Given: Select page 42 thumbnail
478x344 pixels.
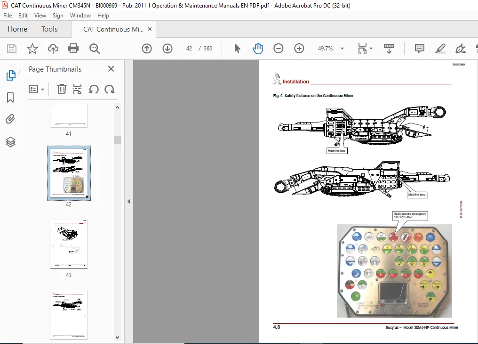Looking at the screenshot, I should click(x=69, y=173).
